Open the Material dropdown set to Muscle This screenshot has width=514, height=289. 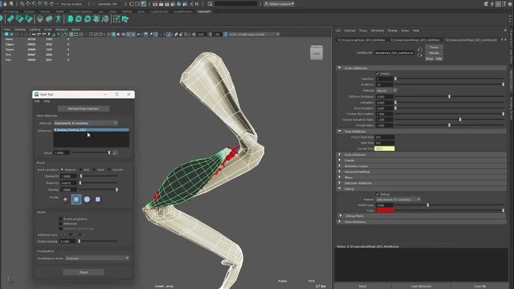(x=386, y=90)
